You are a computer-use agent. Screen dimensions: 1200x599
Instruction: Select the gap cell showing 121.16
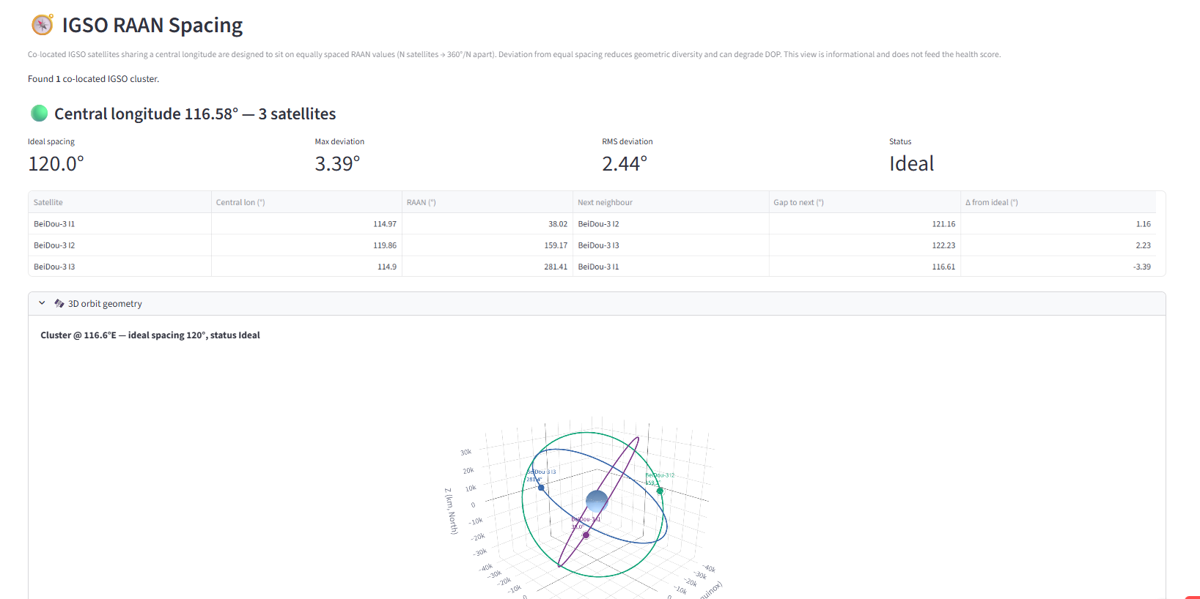click(x=864, y=224)
